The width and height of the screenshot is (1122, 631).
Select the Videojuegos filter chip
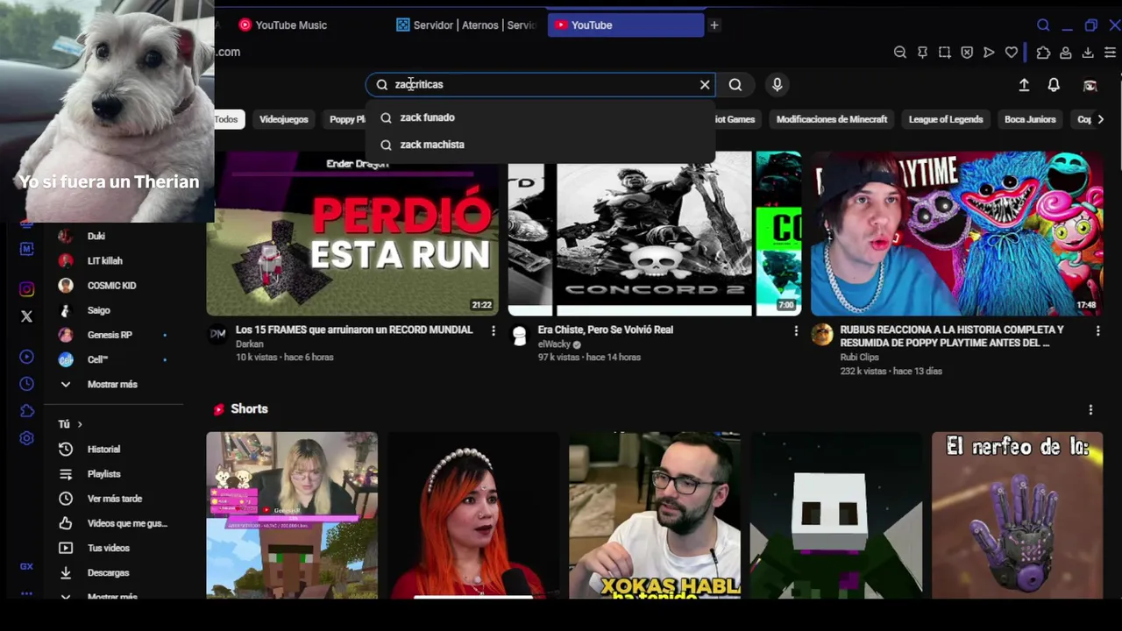[x=284, y=119]
